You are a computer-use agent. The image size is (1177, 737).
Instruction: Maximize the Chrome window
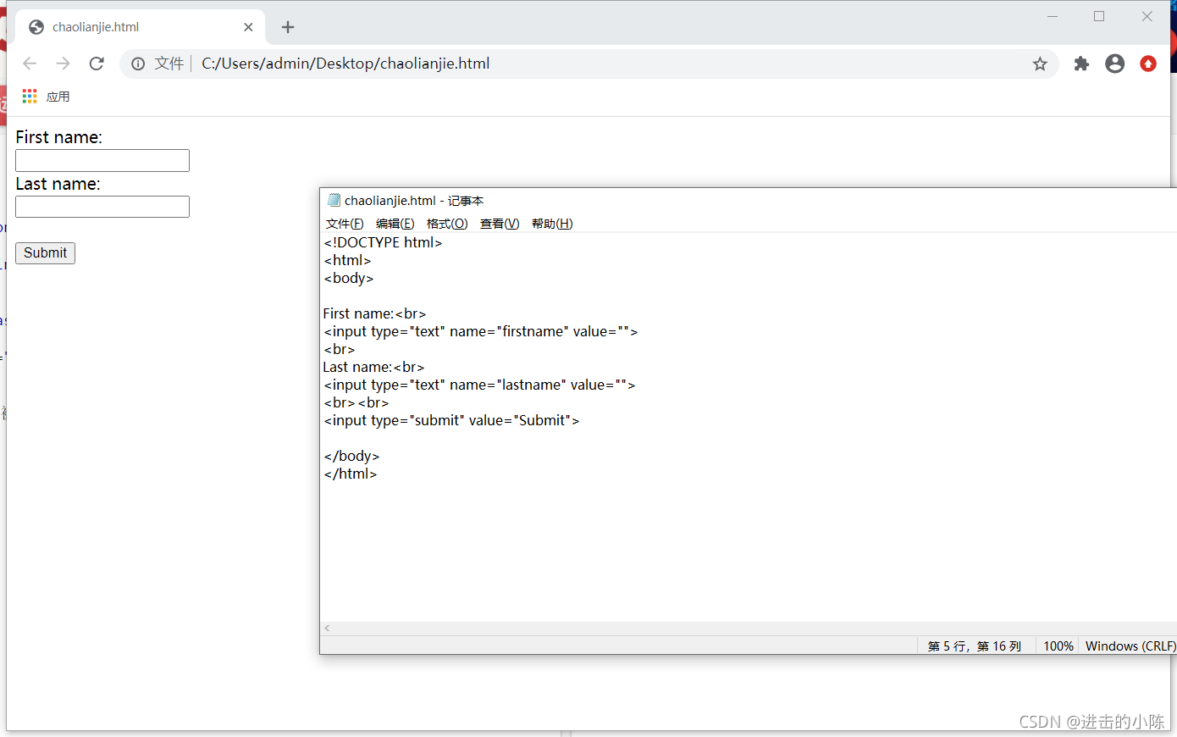[x=1099, y=16]
